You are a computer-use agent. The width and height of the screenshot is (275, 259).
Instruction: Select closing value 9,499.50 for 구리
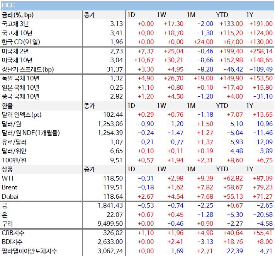tap(110, 224)
